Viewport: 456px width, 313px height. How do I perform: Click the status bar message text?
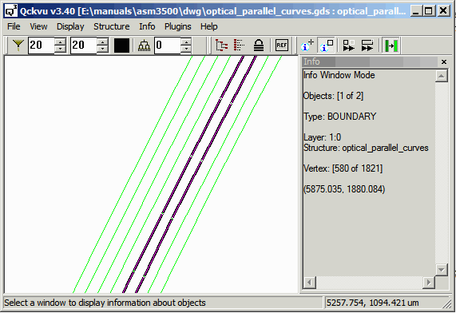105,303
